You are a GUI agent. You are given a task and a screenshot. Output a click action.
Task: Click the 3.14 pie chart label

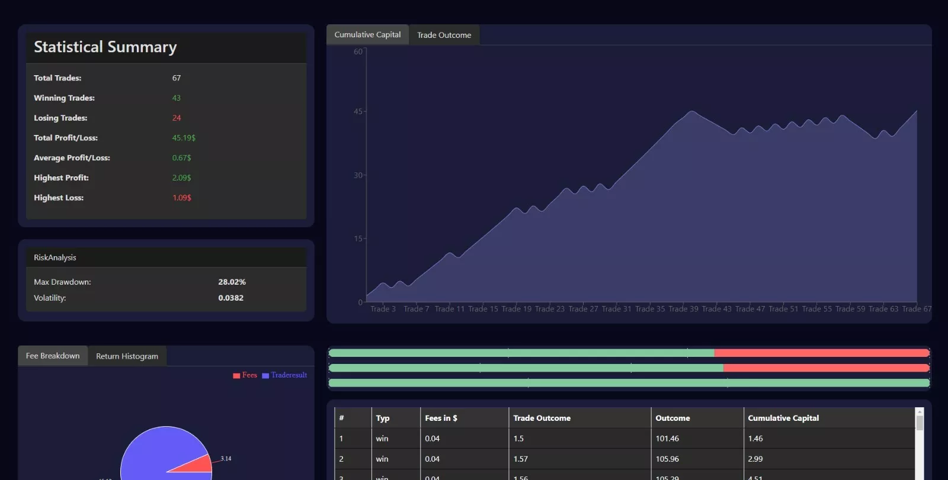(226, 459)
